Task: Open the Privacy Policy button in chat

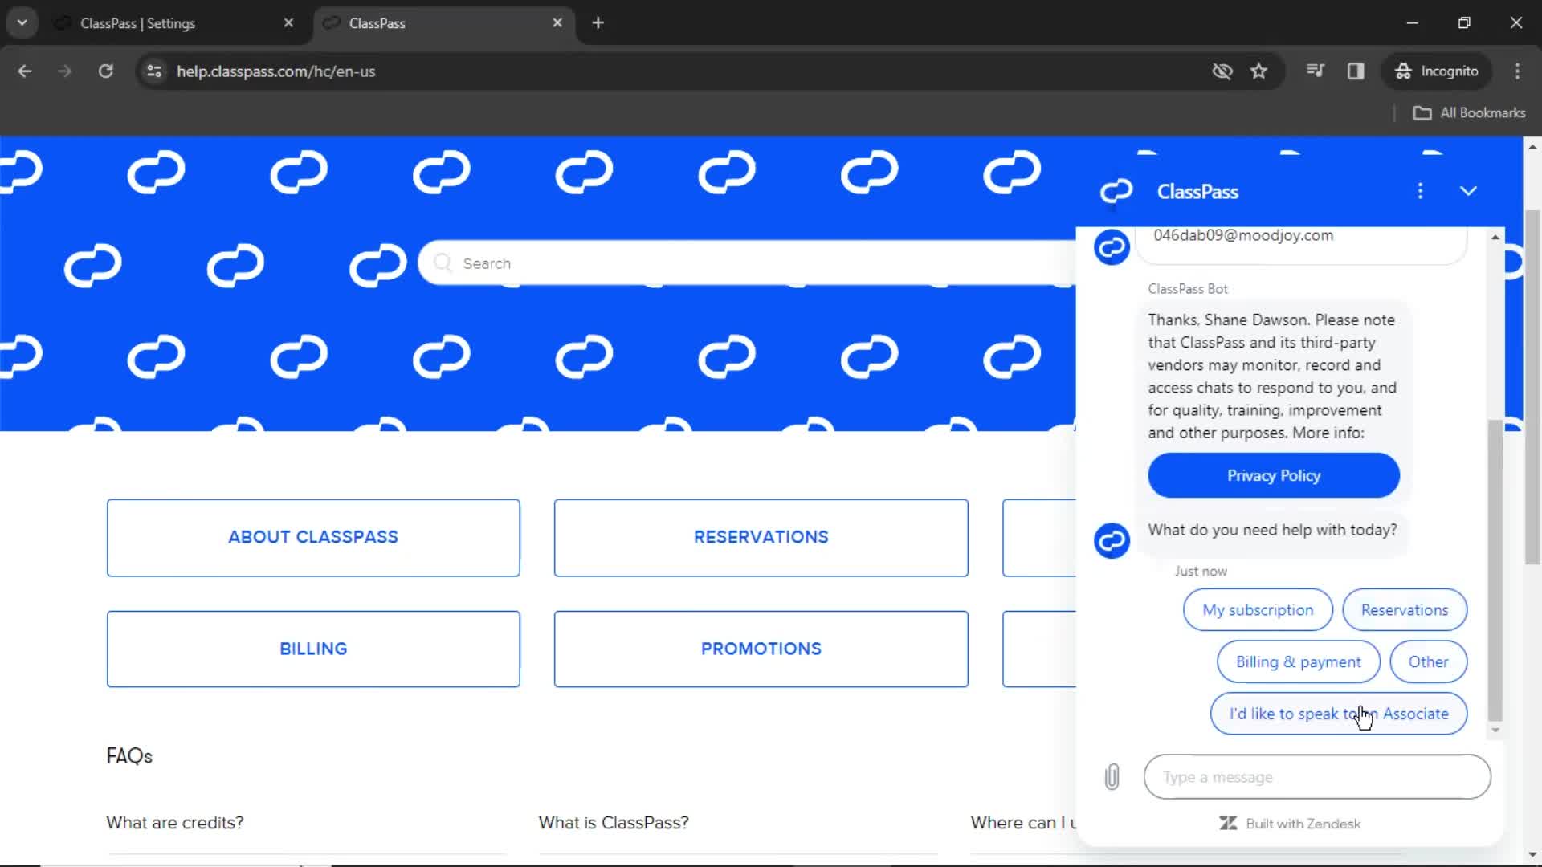Action: (x=1274, y=475)
